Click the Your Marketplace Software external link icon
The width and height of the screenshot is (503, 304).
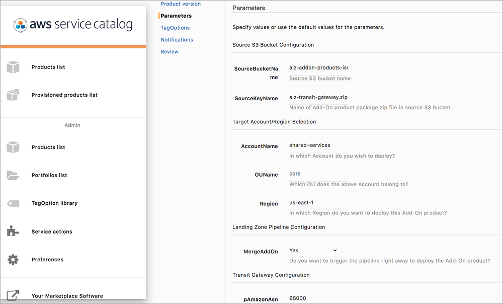13,295
